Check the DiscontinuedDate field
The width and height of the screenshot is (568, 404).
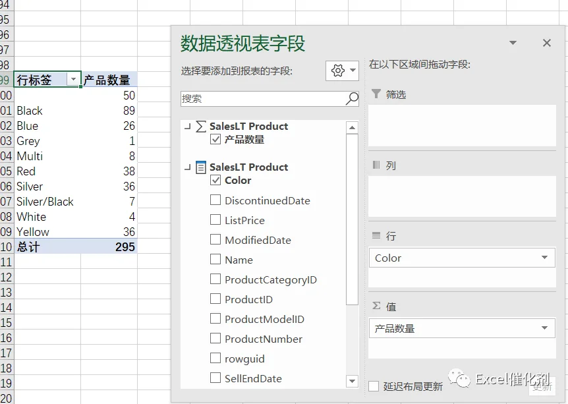coord(215,200)
